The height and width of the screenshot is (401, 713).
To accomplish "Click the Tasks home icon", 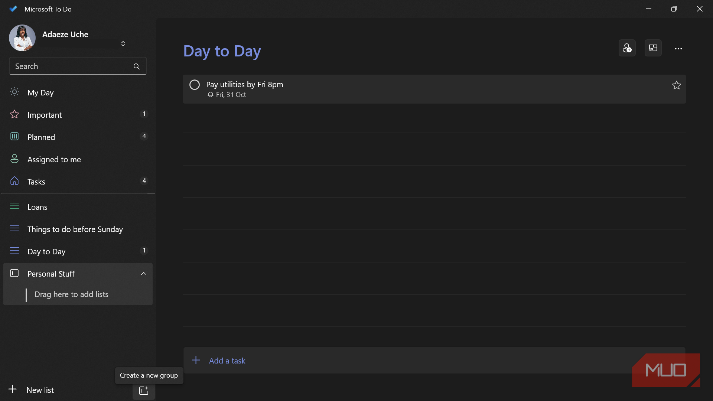I will point(14,181).
